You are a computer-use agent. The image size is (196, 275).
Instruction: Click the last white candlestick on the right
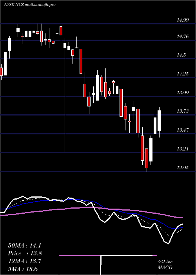point(159,121)
